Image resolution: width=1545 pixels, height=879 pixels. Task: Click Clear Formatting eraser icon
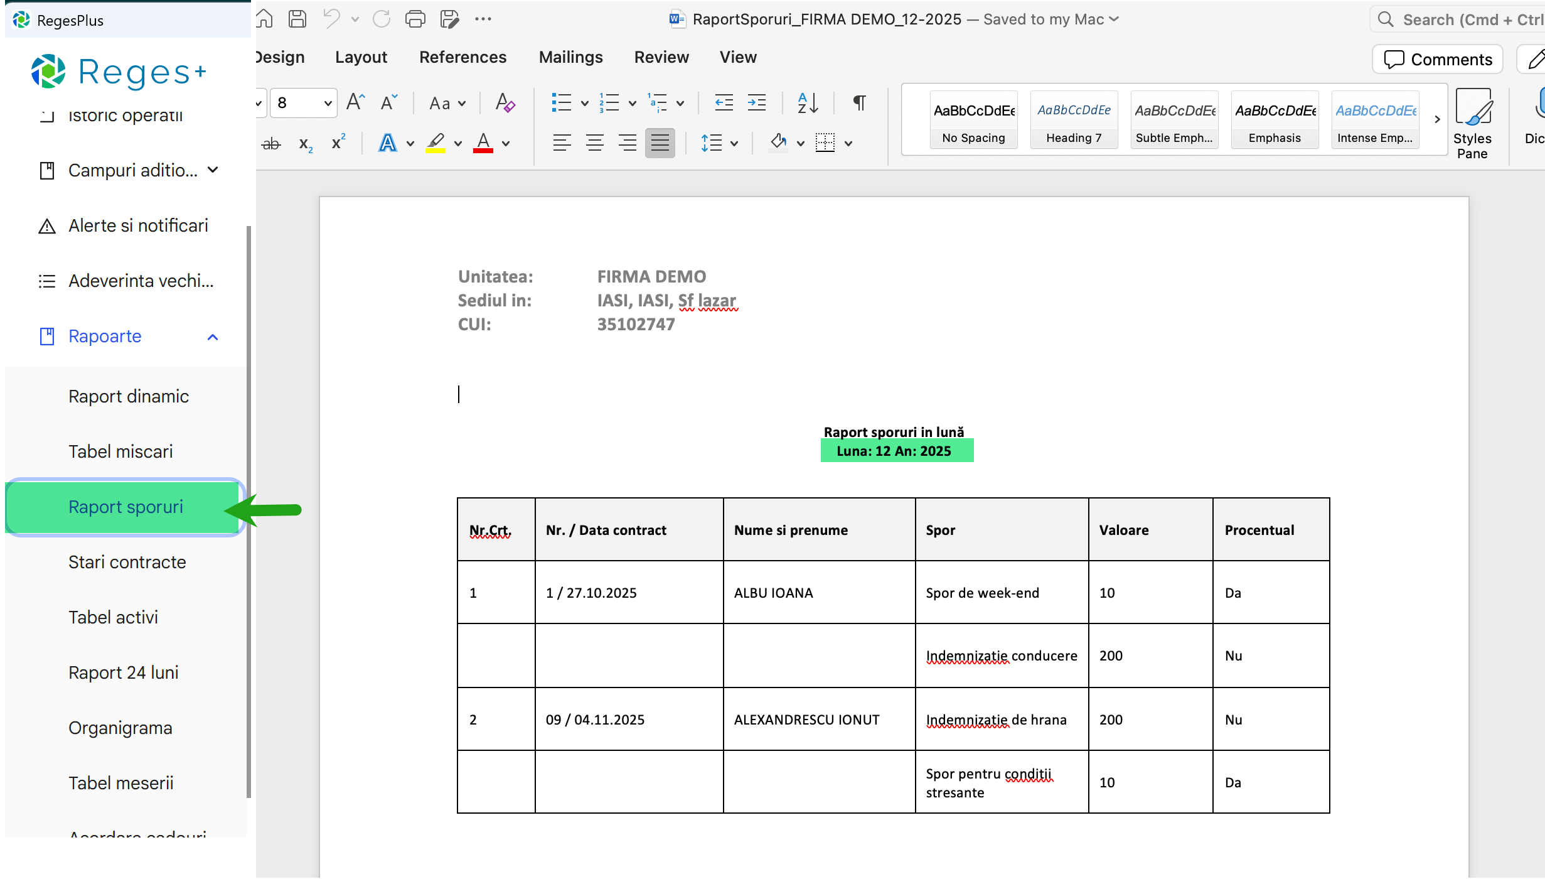tap(505, 103)
